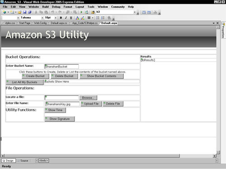
Task: Open the File menu
Action: [5, 7]
